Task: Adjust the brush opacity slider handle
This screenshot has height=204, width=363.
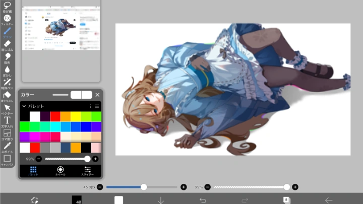Action: tap(286, 187)
